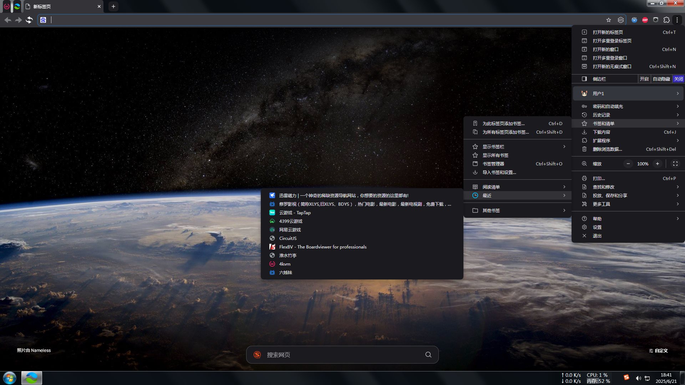Set sidebar to 自动隐藏
This screenshot has width=685, height=385.
661,79
